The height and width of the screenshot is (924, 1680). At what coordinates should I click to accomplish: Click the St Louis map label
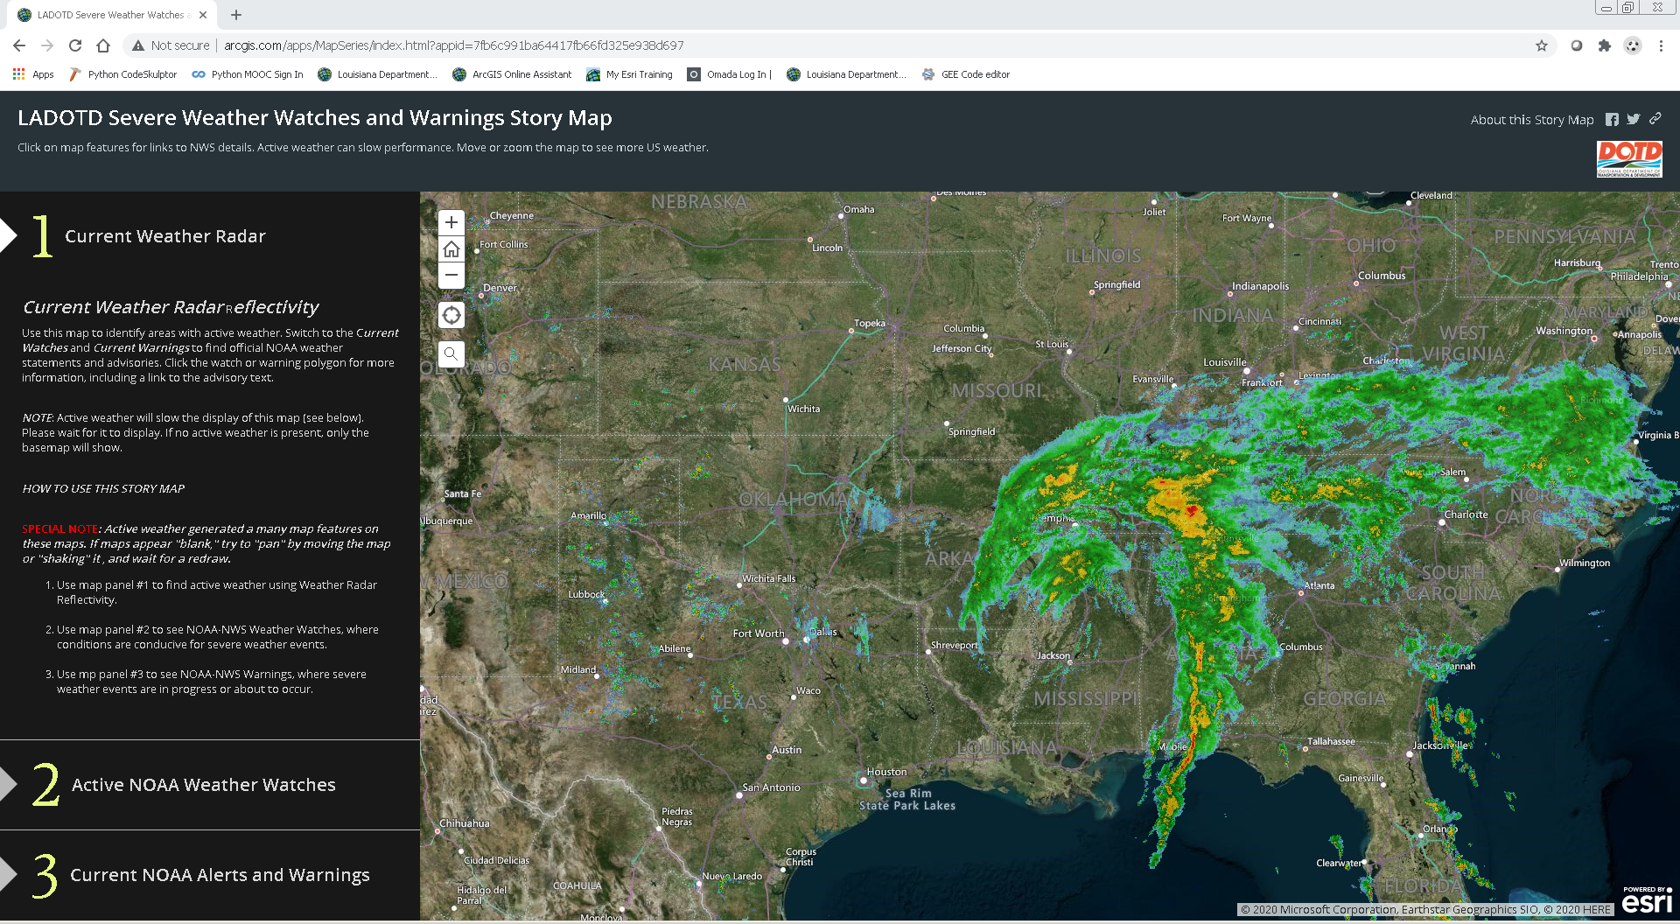tap(1052, 344)
